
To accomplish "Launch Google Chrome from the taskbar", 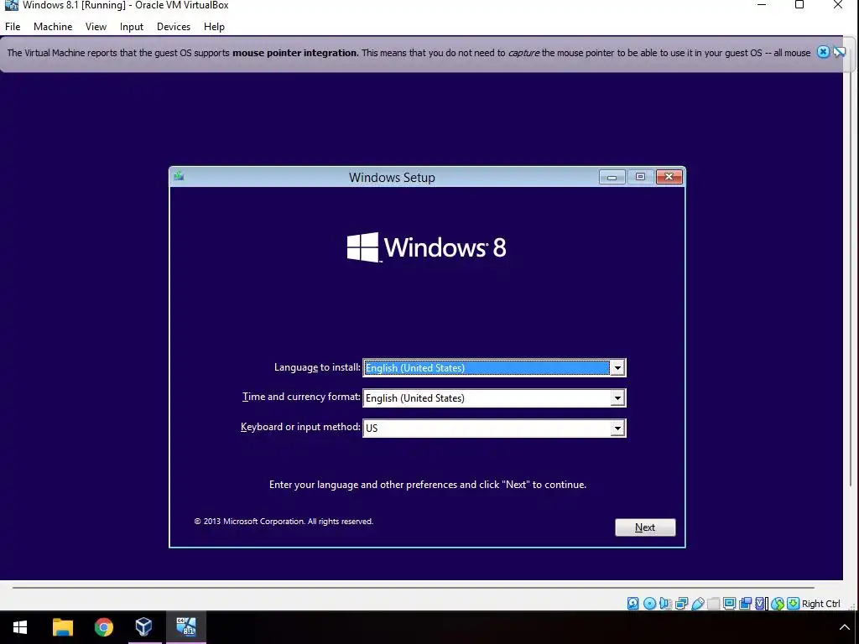I will [103, 627].
